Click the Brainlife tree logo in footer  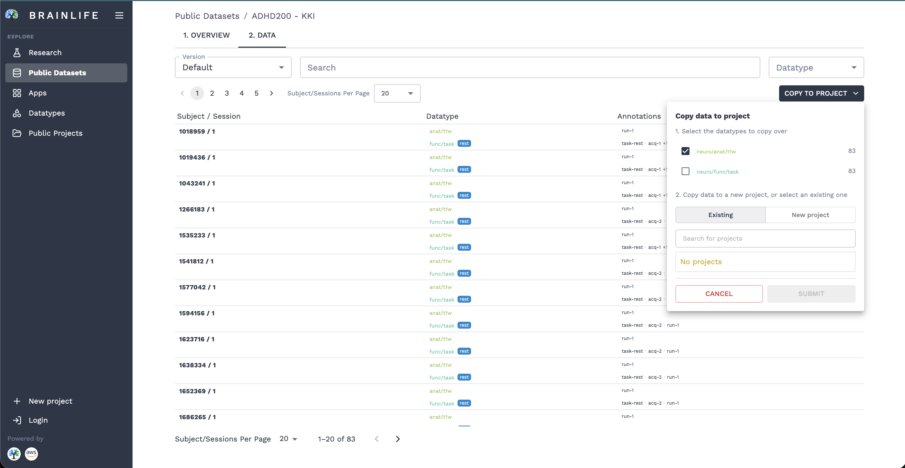click(x=14, y=454)
